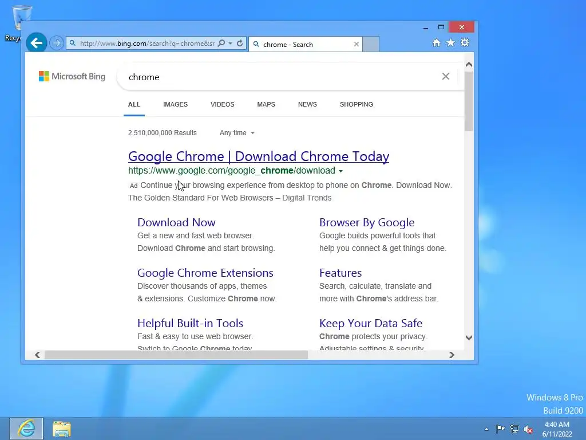This screenshot has height=440, width=586.
Task: Switch to the IMAGES tab
Action: coord(175,104)
